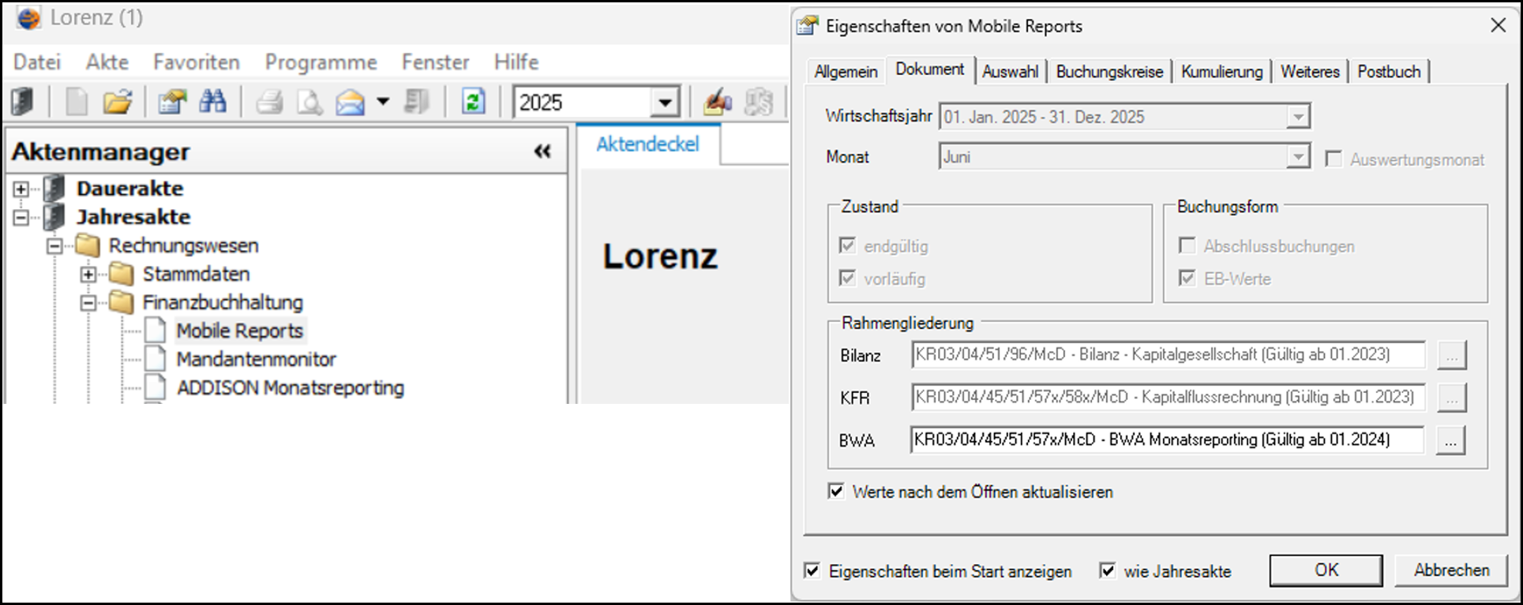Select the Rechnungswesen folder
The width and height of the screenshot is (1523, 605).
pos(183,246)
